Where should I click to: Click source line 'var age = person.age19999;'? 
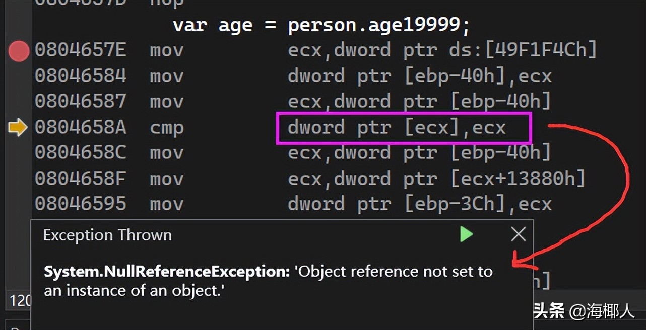click(x=321, y=25)
